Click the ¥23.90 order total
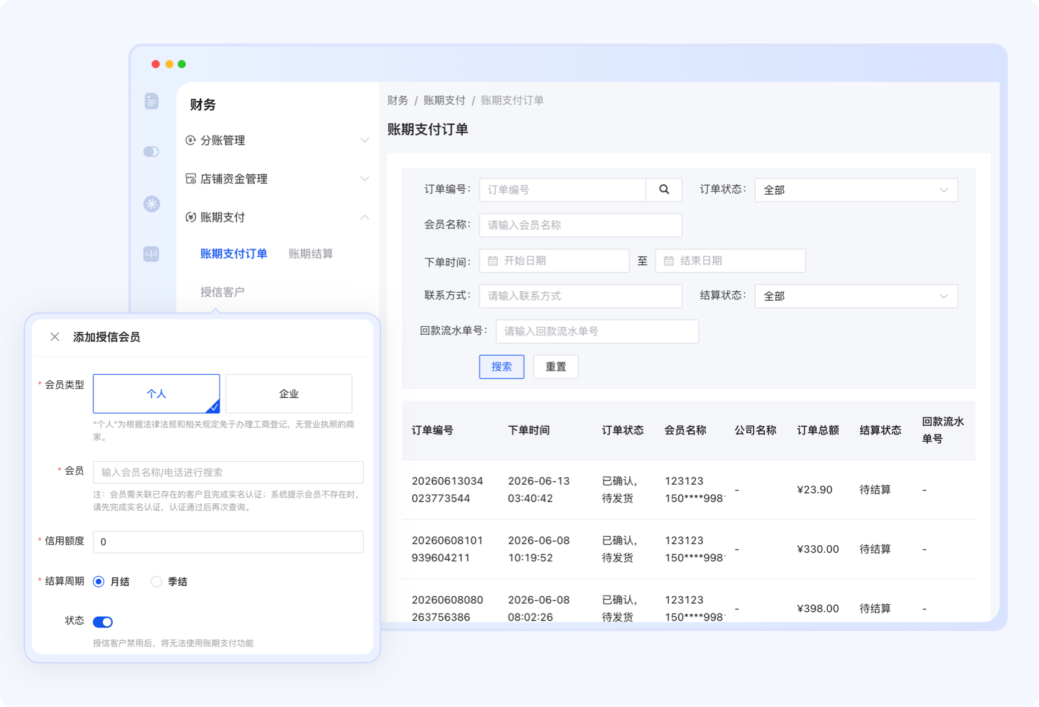1039x707 pixels. 815,490
